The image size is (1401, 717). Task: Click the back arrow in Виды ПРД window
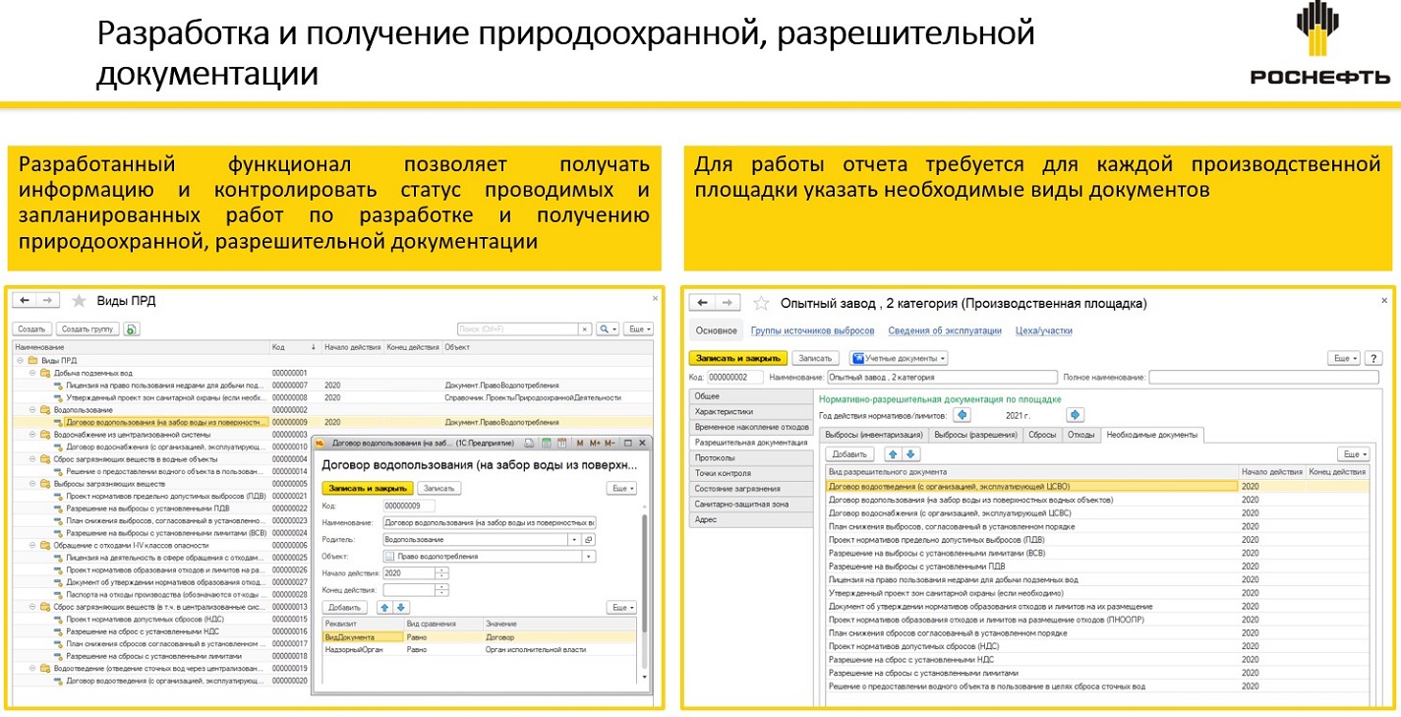[x=26, y=301]
